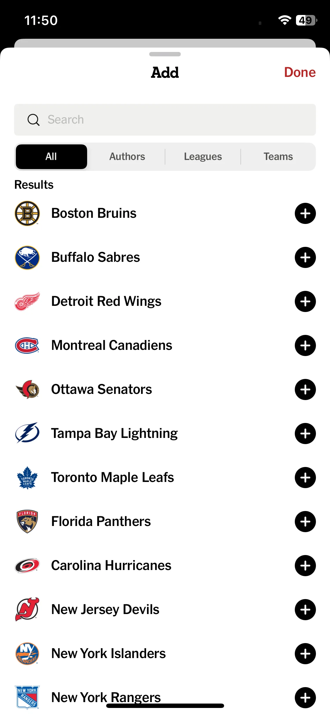Click the Search input field
Image resolution: width=330 pixels, height=715 pixels.
pyautogui.click(x=165, y=120)
